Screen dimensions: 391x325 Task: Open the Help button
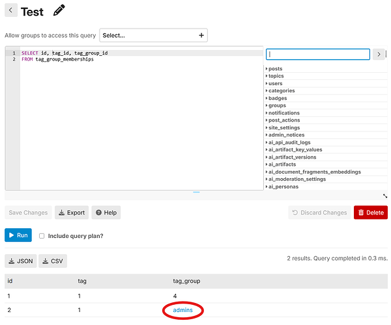pos(106,213)
